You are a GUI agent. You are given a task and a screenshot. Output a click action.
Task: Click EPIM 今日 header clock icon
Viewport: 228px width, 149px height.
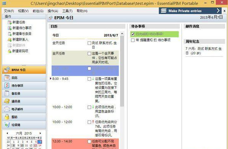coord(51,18)
